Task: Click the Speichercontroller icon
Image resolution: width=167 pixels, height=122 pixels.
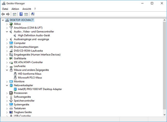Action: (11, 101)
